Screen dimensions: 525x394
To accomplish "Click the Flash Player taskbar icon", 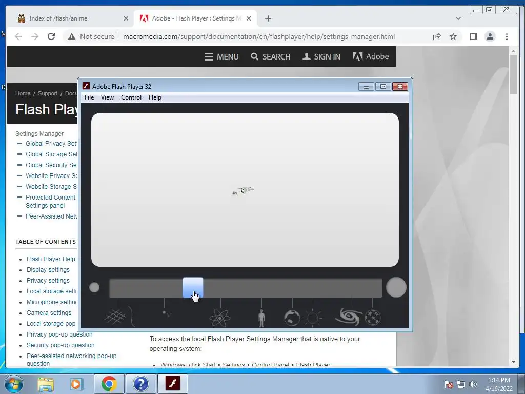I will 173,384.
